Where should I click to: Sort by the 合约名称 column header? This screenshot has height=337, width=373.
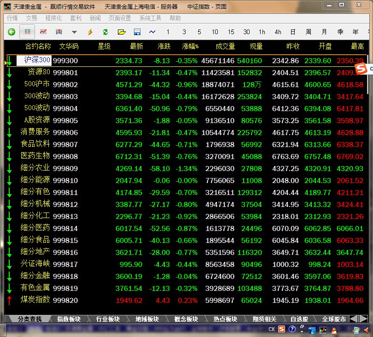pos(38,46)
